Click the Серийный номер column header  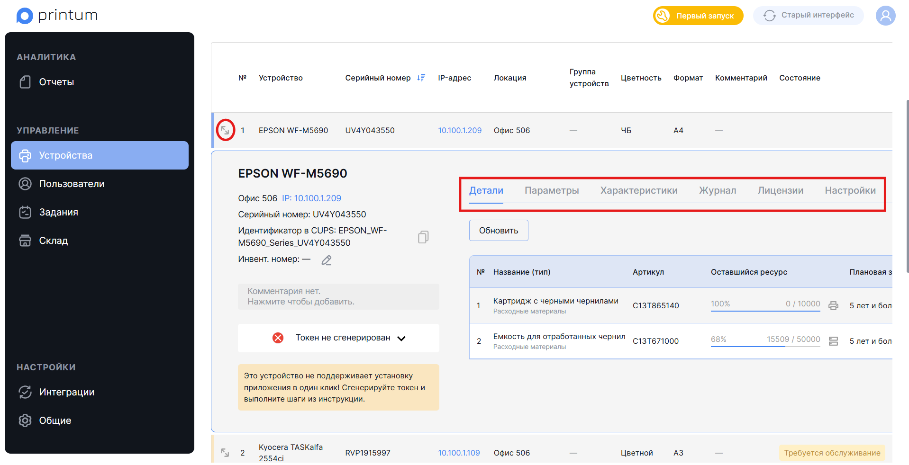(x=378, y=78)
